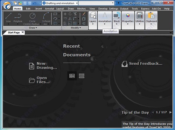
Task: Open the Clipboard ribbon panel
Action: point(151,20)
